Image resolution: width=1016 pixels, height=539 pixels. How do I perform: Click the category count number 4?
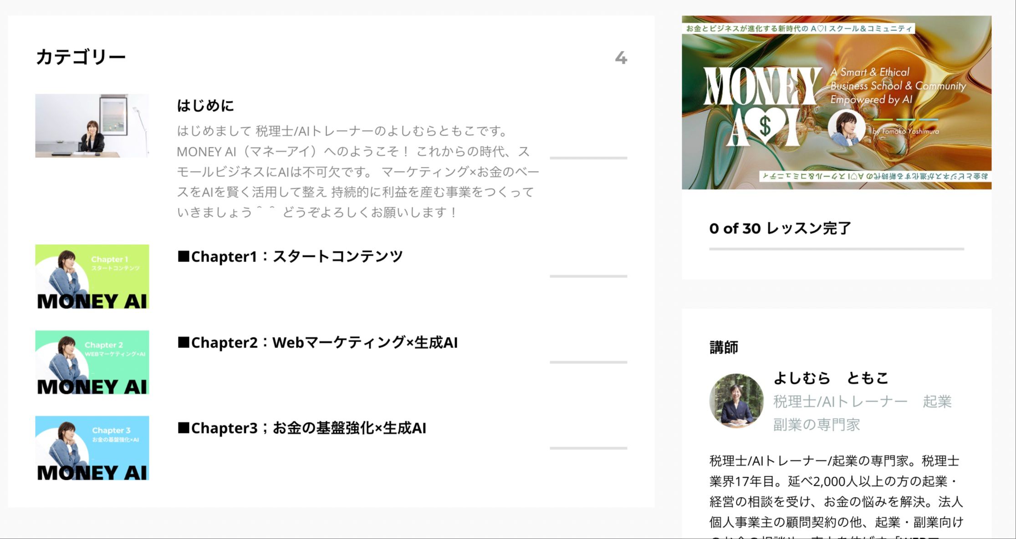coord(621,58)
